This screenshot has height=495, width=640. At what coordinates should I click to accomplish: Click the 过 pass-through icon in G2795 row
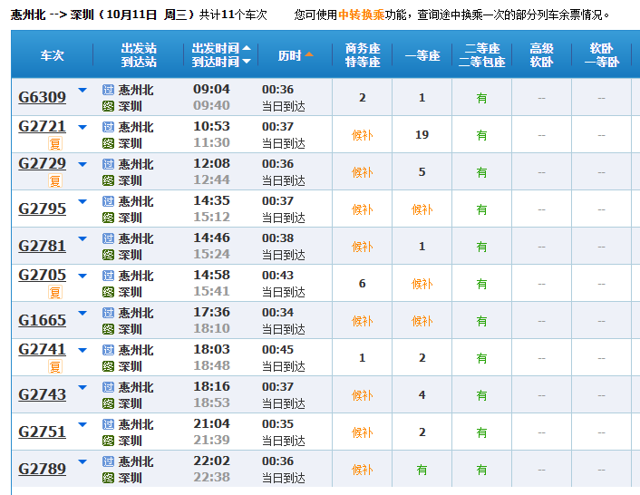pyautogui.click(x=108, y=201)
